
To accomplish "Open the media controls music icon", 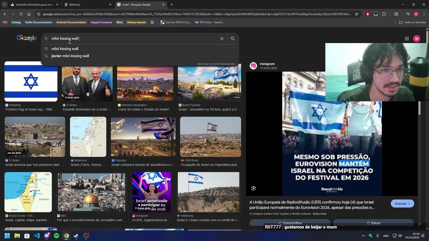I will pos(408,14).
